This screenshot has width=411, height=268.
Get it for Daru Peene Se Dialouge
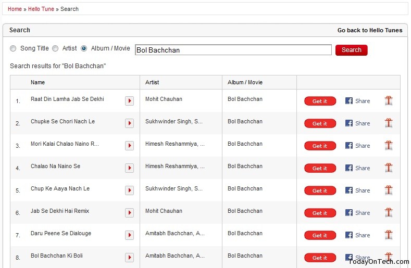click(320, 236)
